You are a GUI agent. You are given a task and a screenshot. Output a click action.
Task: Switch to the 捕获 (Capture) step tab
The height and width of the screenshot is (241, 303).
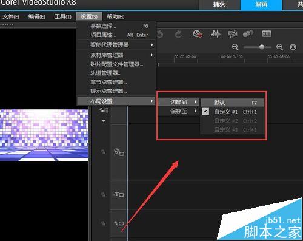pos(219,4)
